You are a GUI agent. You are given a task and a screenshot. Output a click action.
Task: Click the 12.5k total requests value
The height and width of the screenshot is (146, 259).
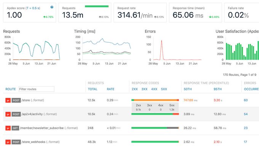tap(91, 100)
